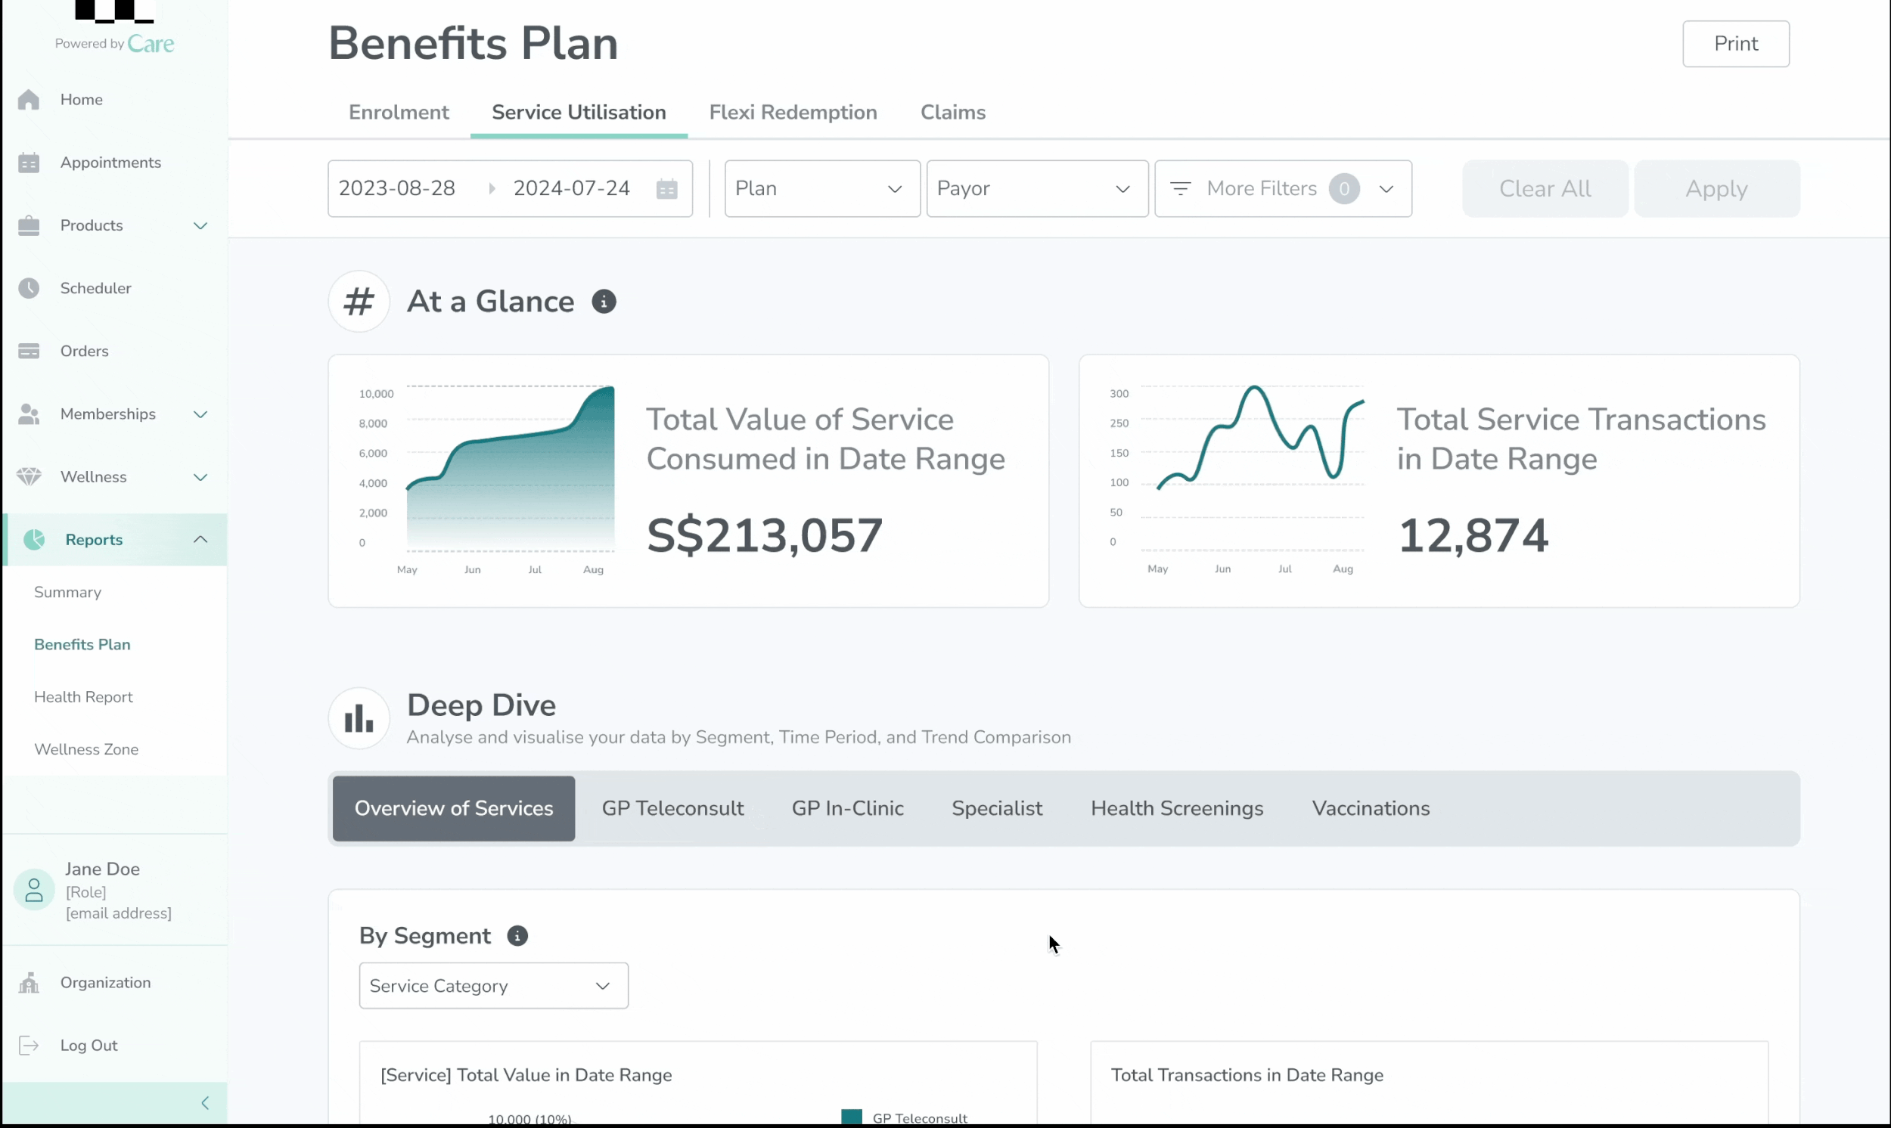
Task: Open the Plan filter dropdown
Action: click(821, 188)
